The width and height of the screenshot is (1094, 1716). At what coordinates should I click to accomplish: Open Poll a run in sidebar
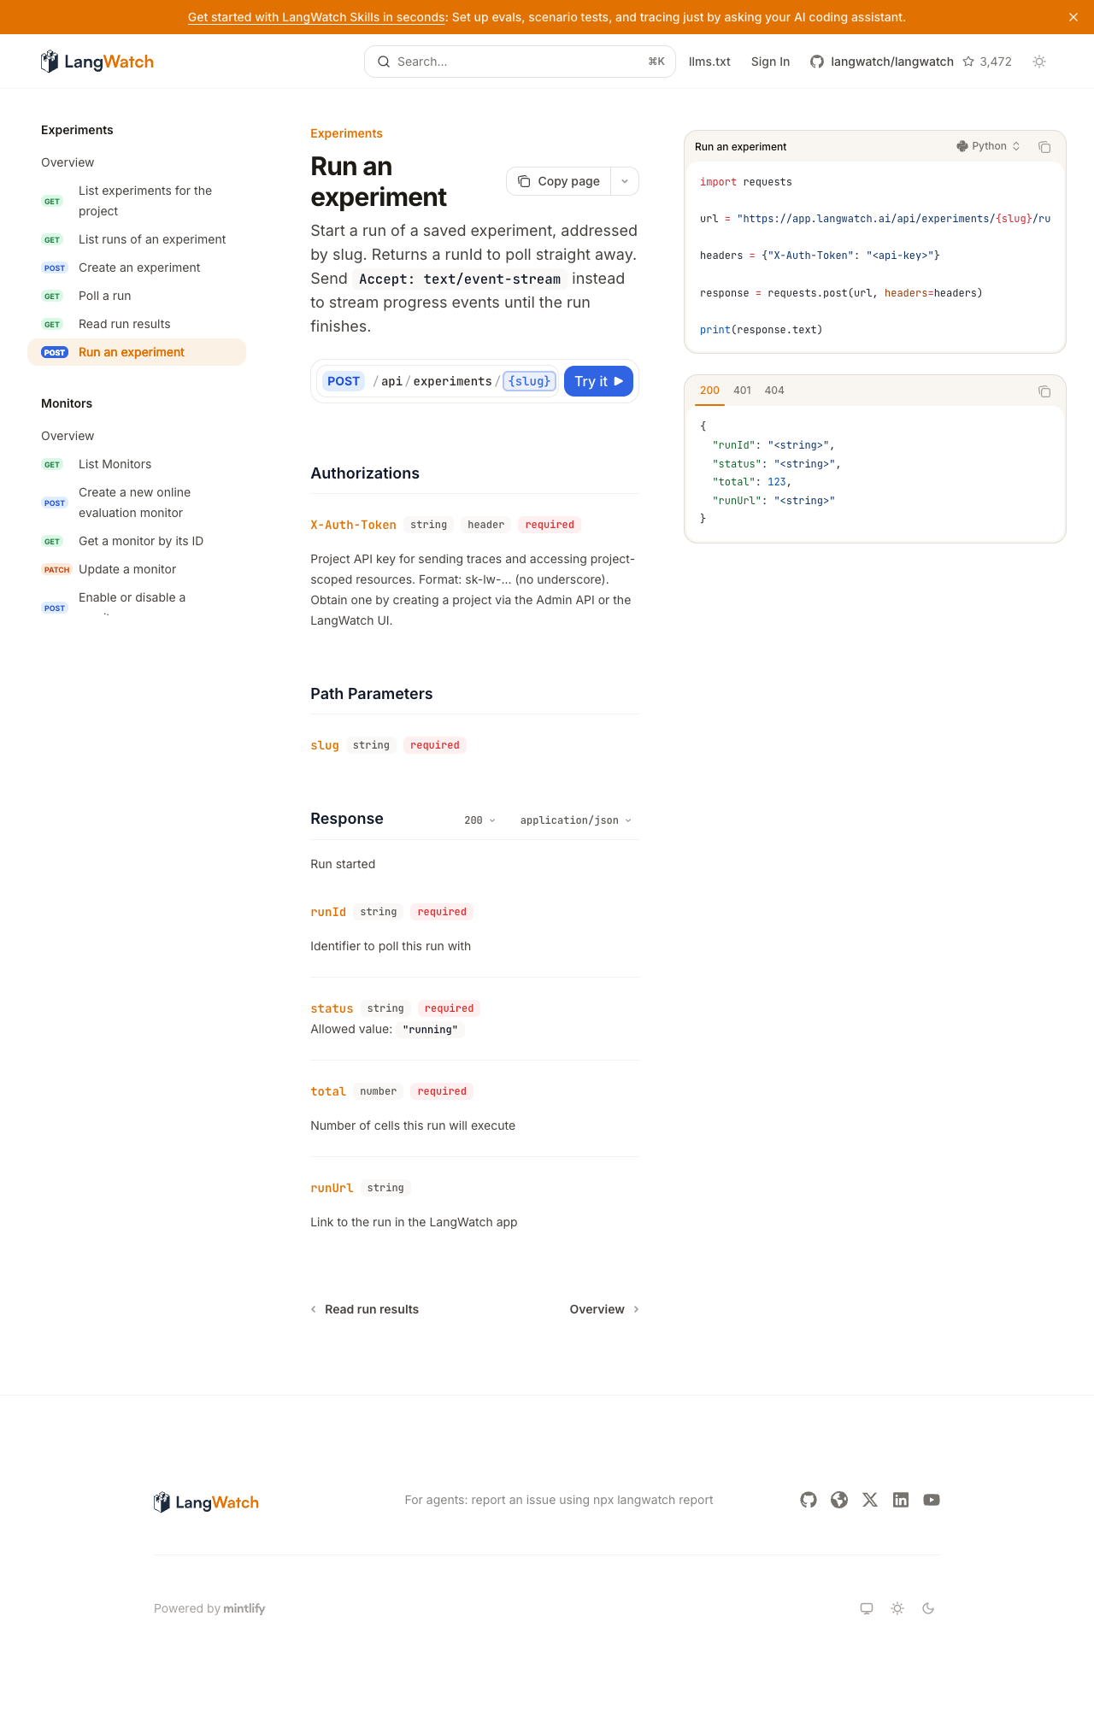pos(137,296)
